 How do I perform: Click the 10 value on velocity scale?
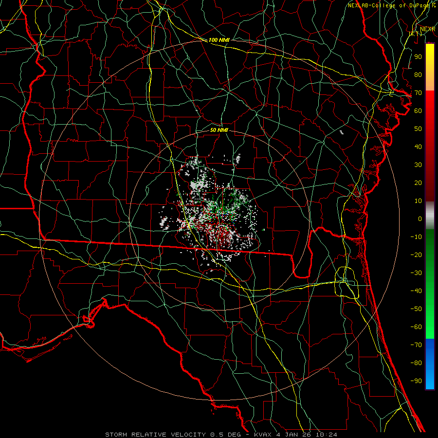pos(418,201)
